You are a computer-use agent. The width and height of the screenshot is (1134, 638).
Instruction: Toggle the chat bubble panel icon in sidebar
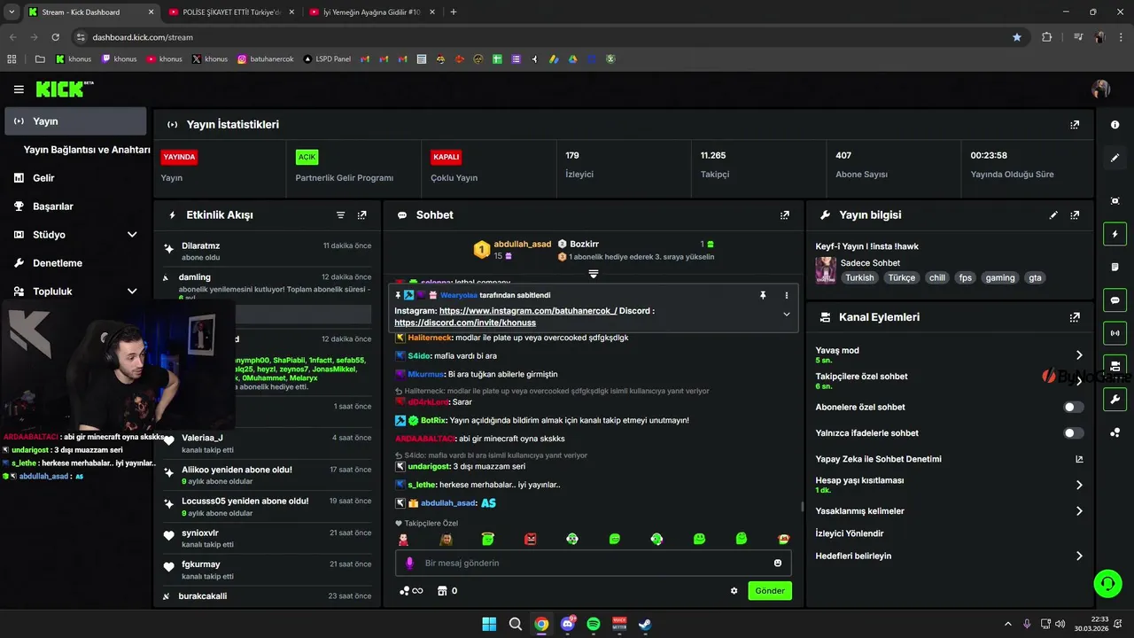tap(1115, 300)
